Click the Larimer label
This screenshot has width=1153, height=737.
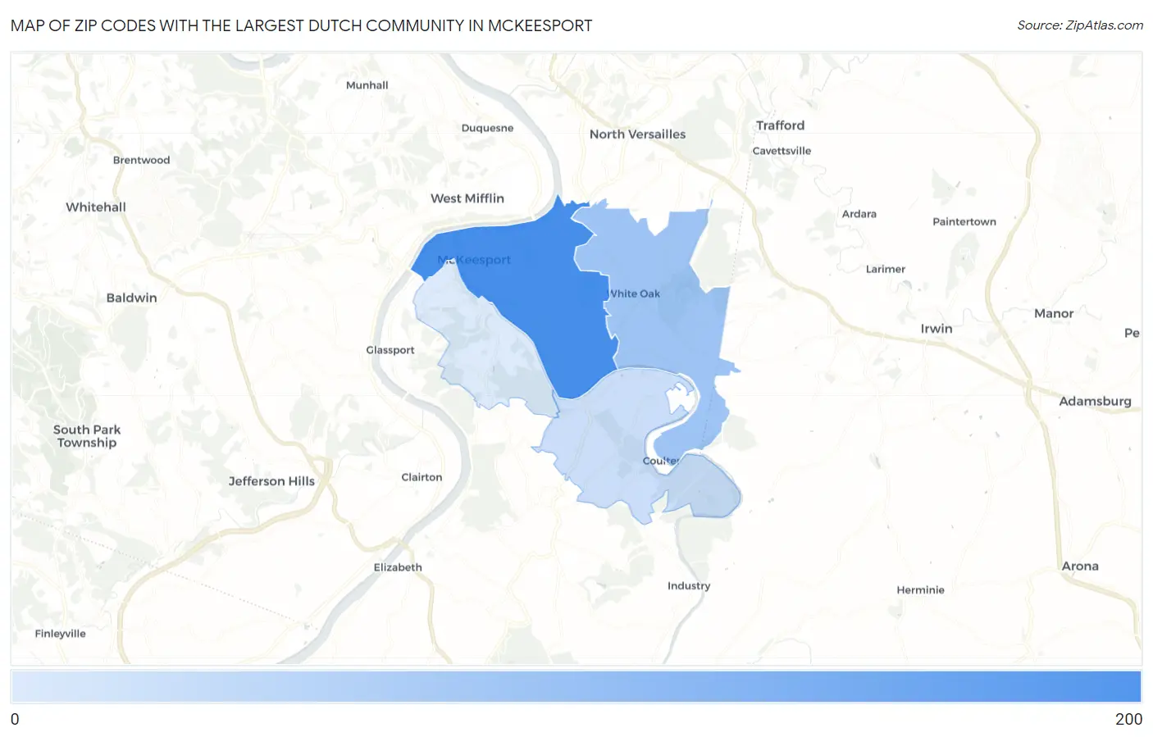(886, 269)
